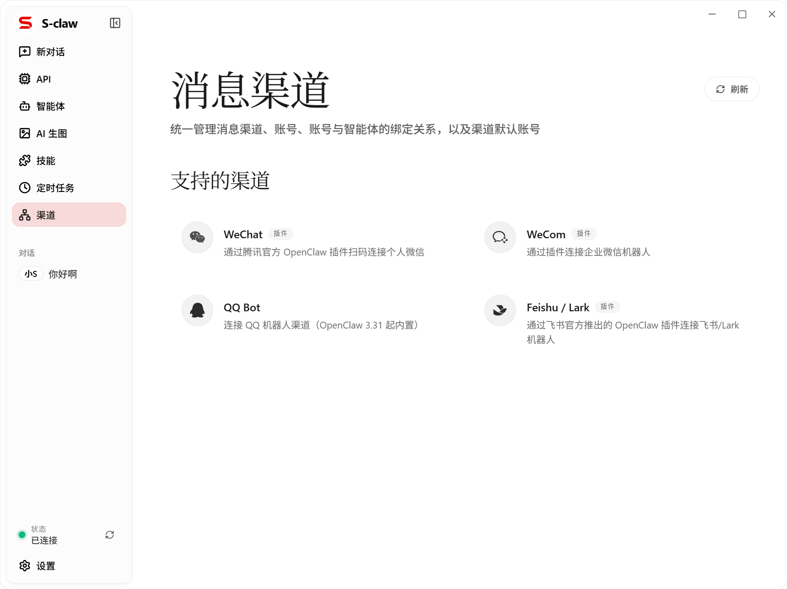Click the network icon beside 渠道
The image size is (787, 589).
click(25, 215)
